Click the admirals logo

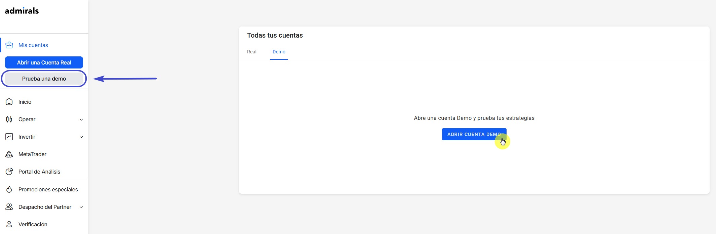[x=22, y=11]
